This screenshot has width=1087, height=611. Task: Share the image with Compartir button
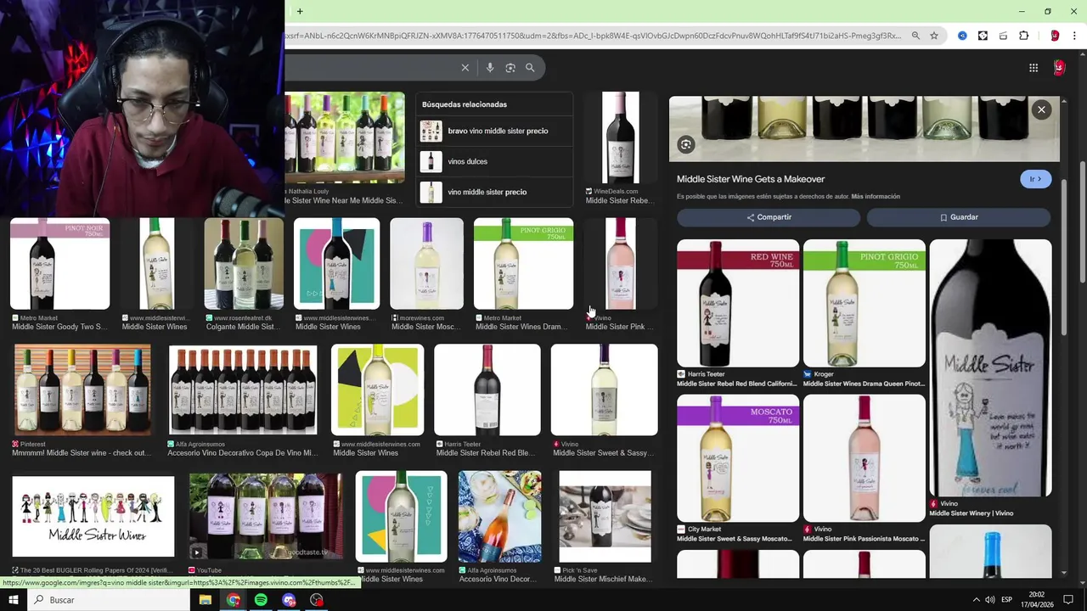[x=769, y=217]
